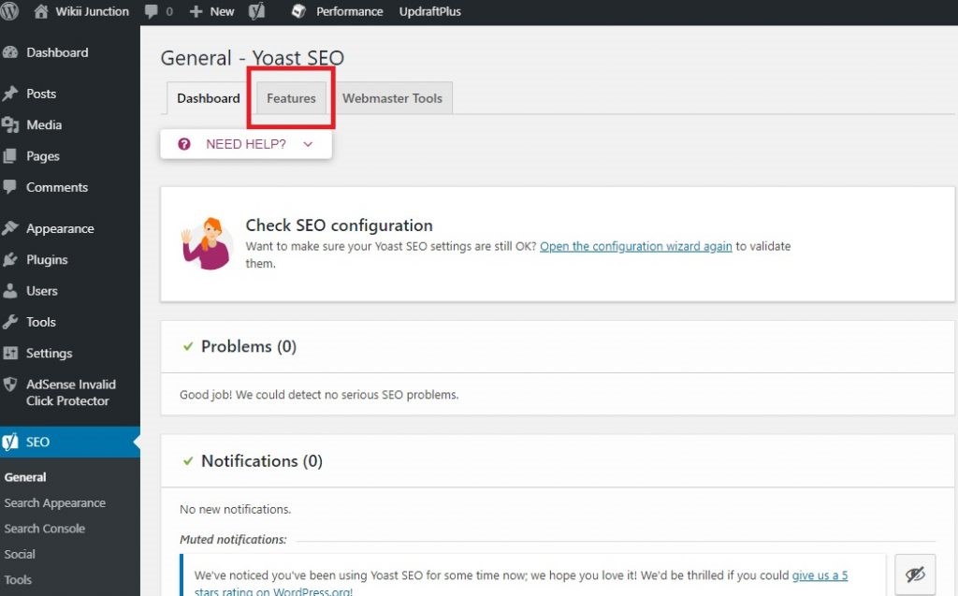This screenshot has height=596, width=958.
Task: Click the Yoast SEO sidebar icon
Action: (9, 442)
